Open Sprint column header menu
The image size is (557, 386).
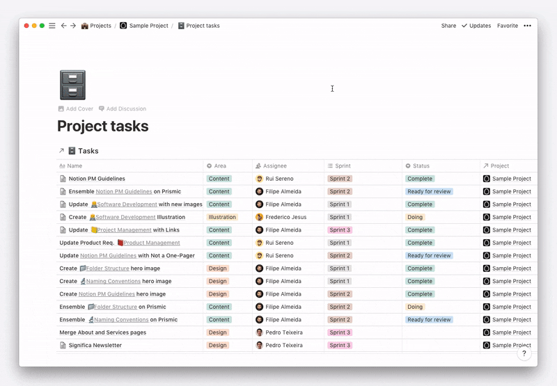pyautogui.click(x=363, y=166)
